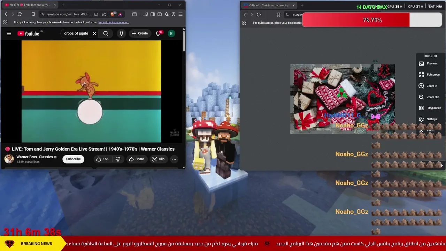Clear the 'drops of jupite' search text
The width and height of the screenshot is (446, 251).
coord(94,33)
